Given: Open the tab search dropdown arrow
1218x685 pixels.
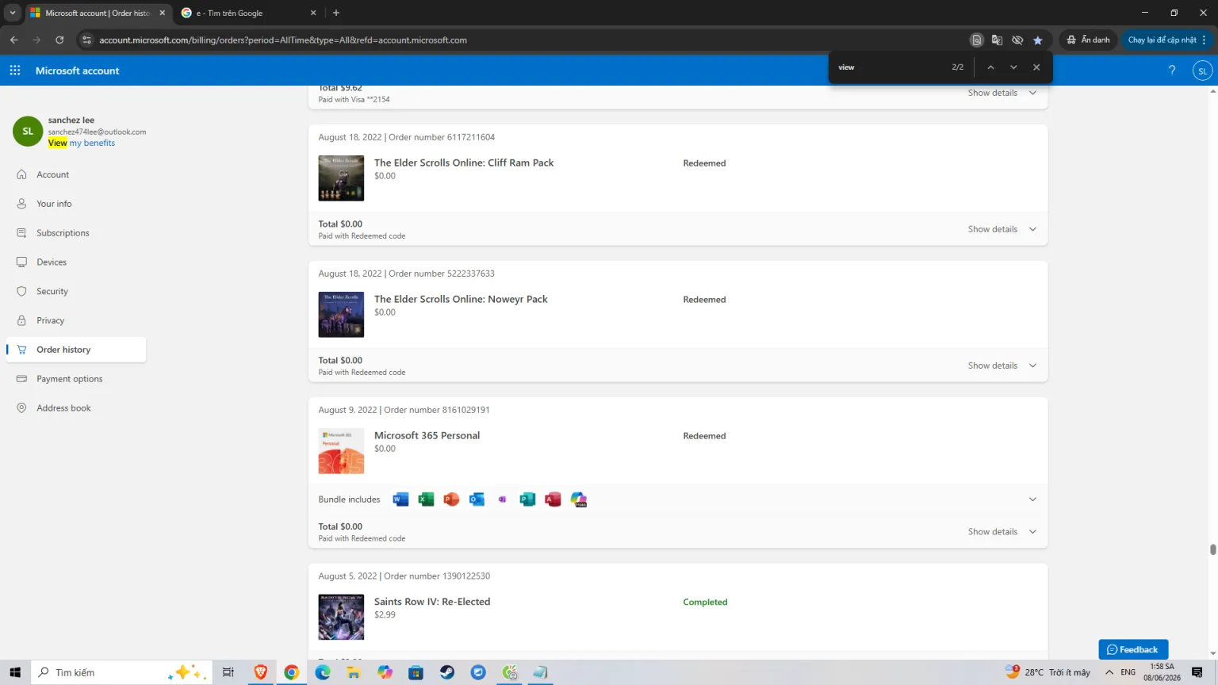Looking at the screenshot, I should 13,13.
